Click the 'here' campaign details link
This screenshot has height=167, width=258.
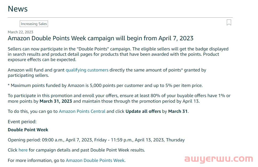(23, 150)
